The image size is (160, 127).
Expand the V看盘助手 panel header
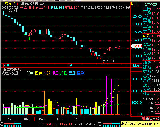pos(11,69)
